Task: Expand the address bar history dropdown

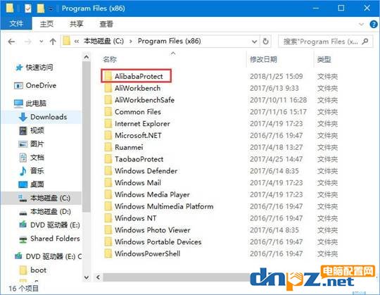Action: pyautogui.click(x=254, y=42)
